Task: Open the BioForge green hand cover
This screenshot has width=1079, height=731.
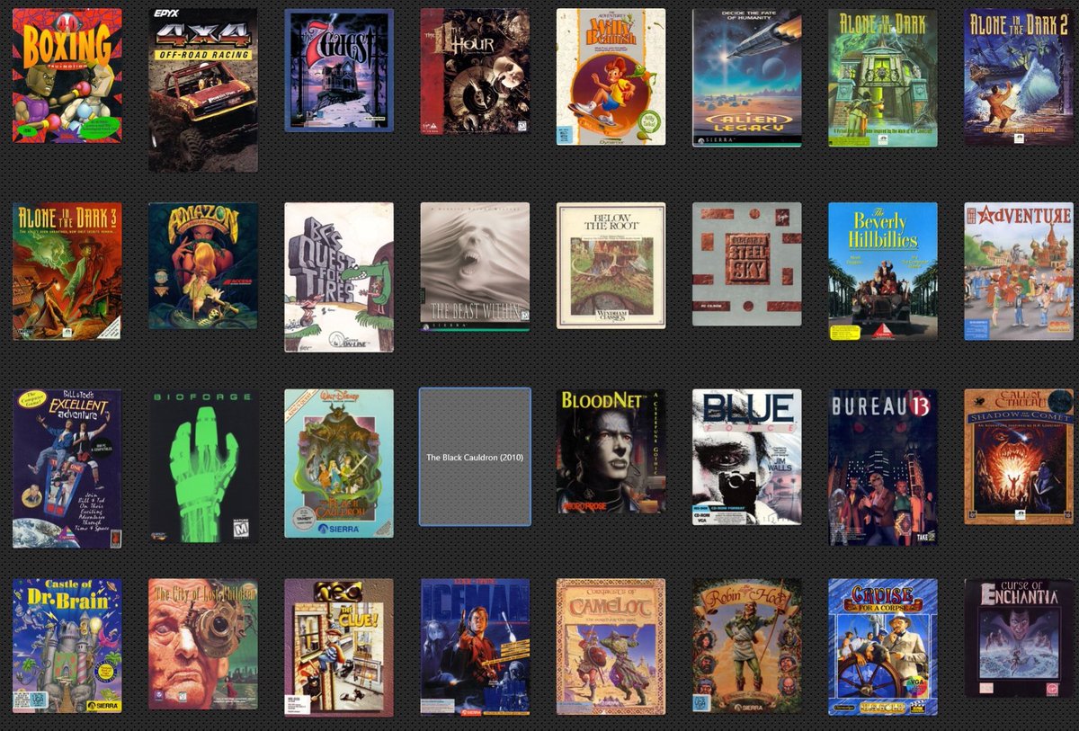Action: pos(203,467)
